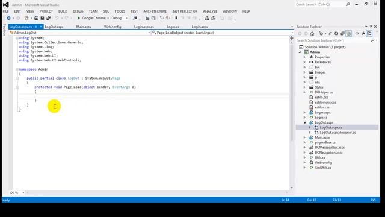The width and height of the screenshot is (385, 217).
Task: Collapse the Admin project node
Action: click(300, 52)
